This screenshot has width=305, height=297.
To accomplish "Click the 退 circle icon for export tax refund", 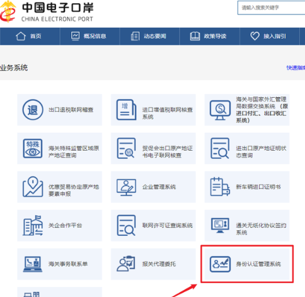I will coord(33,110).
